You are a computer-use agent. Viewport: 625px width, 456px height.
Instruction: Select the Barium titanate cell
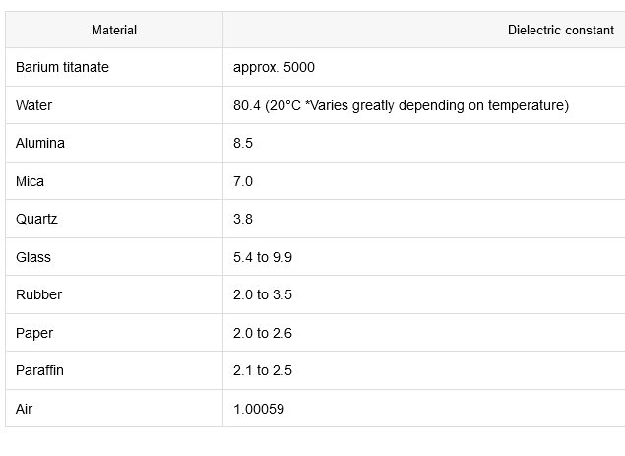click(x=62, y=68)
